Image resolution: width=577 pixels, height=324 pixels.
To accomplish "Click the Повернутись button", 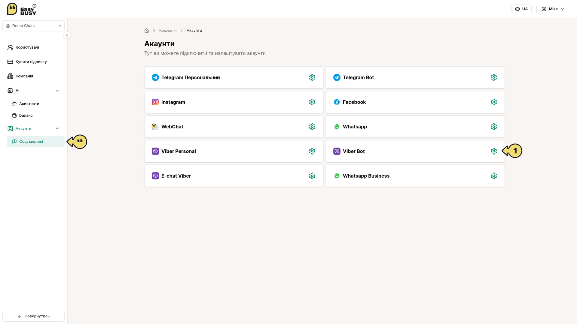I will [x=33, y=316].
